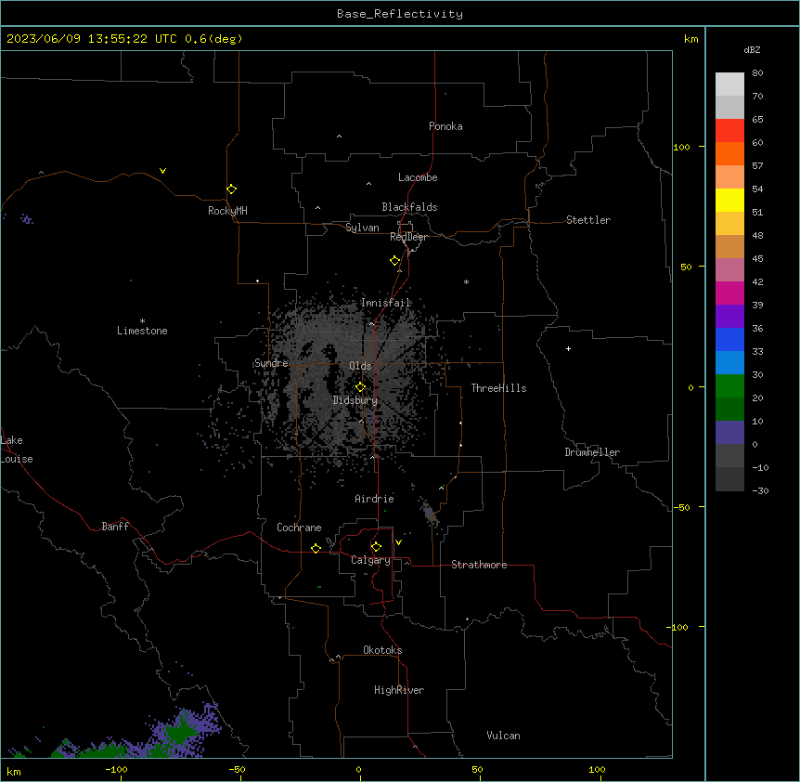Click the ThreeHills city label
This screenshot has height=782, width=800.
[498, 388]
